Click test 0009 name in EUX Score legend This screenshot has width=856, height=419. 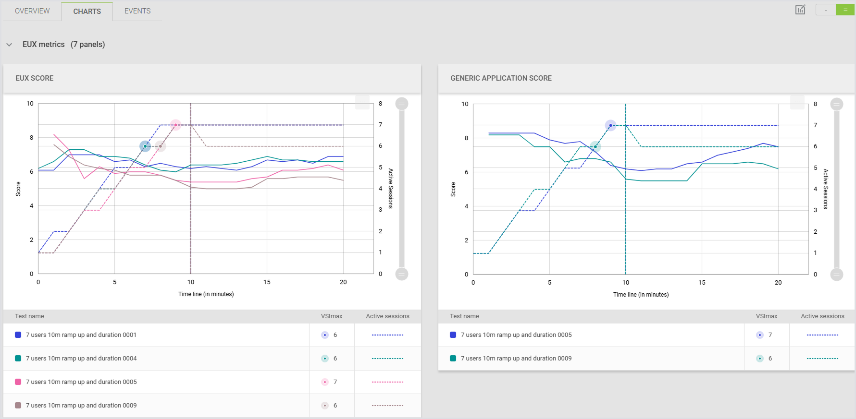pyautogui.click(x=81, y=406)
